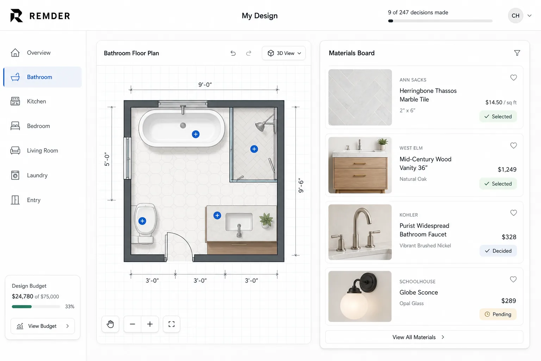This screenshot has width=541, height=361.
Task: Click the "5'-0"" left dimension label
Action: click(107, 159)
